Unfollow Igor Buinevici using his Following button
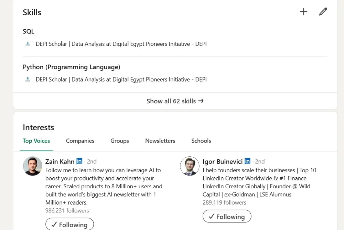This screenshot has height=230, width=344. click(227, 216)
